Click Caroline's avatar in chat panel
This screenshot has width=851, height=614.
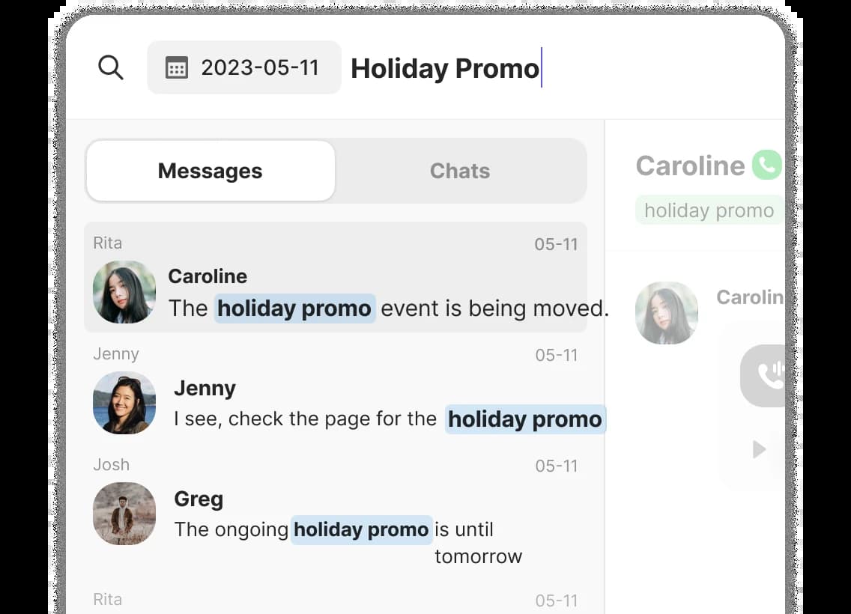(667, 313)
